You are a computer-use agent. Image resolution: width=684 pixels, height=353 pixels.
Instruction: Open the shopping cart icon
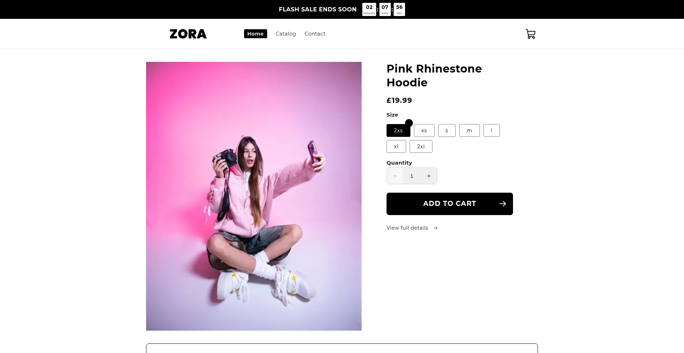[530, 34]
